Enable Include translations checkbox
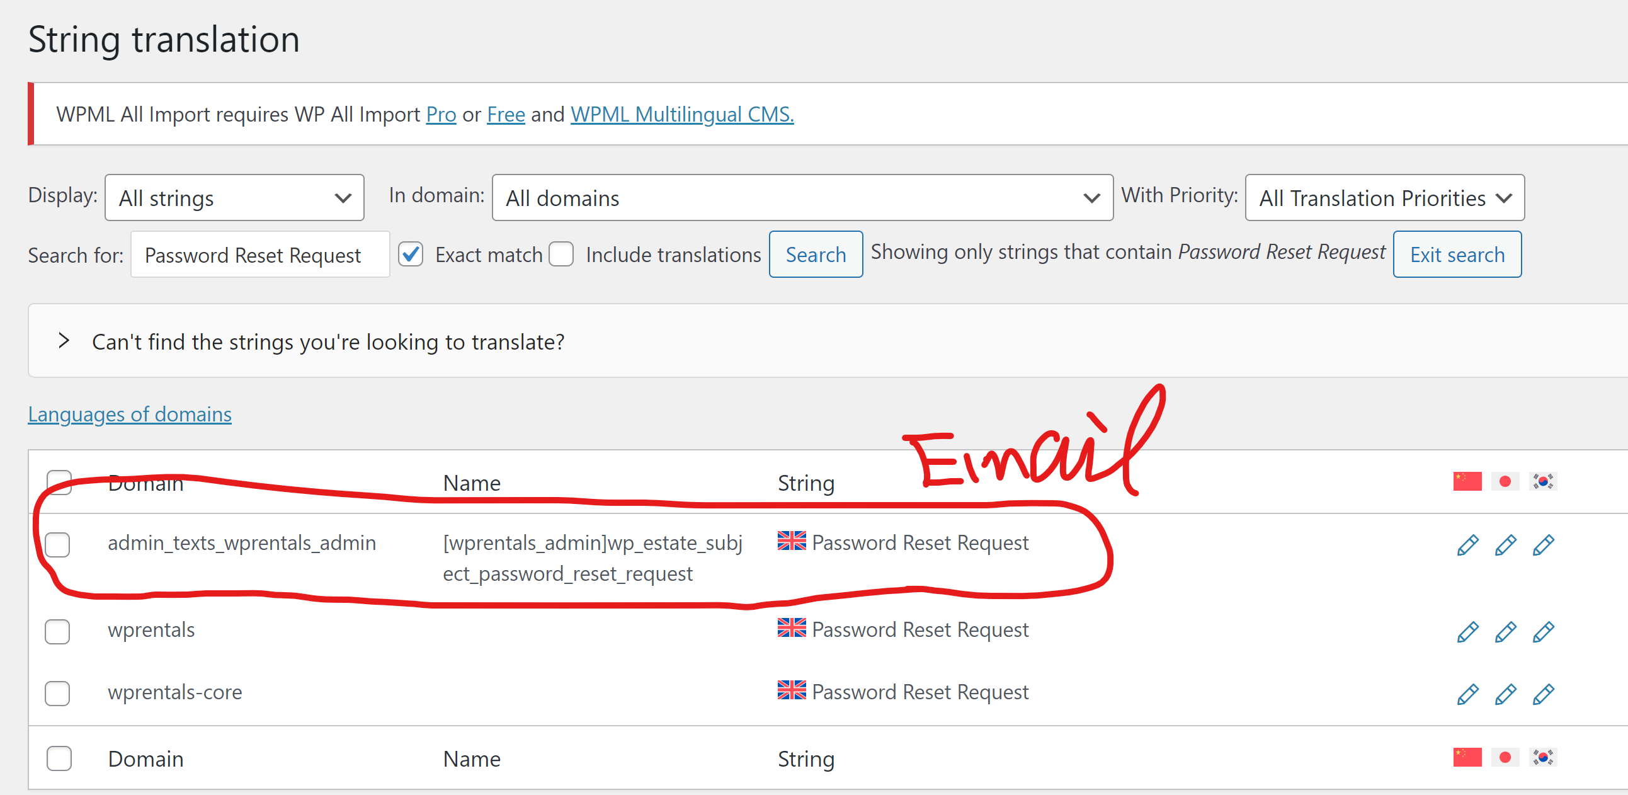Image resolution: width=1628 pixels, height=795 pixels. [561, 254]
